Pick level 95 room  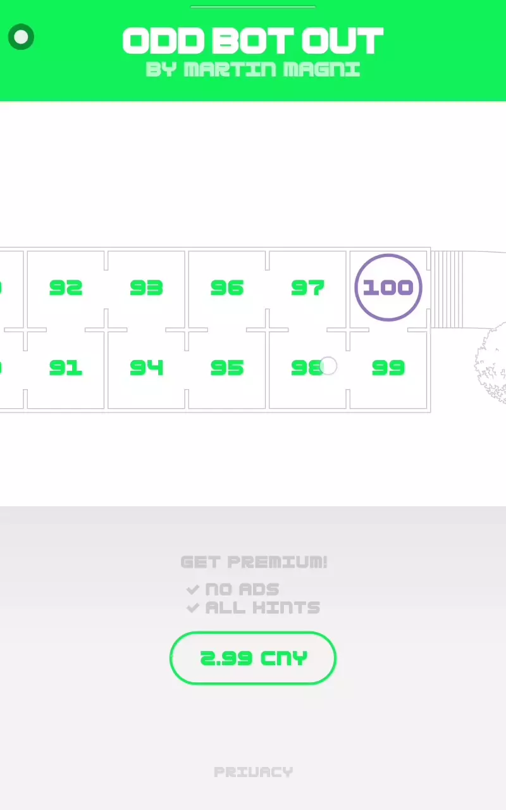point(227,368)
